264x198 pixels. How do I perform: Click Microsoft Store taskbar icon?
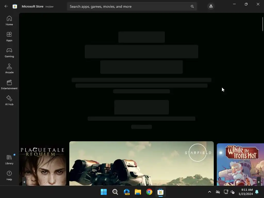tap(160, 192)
